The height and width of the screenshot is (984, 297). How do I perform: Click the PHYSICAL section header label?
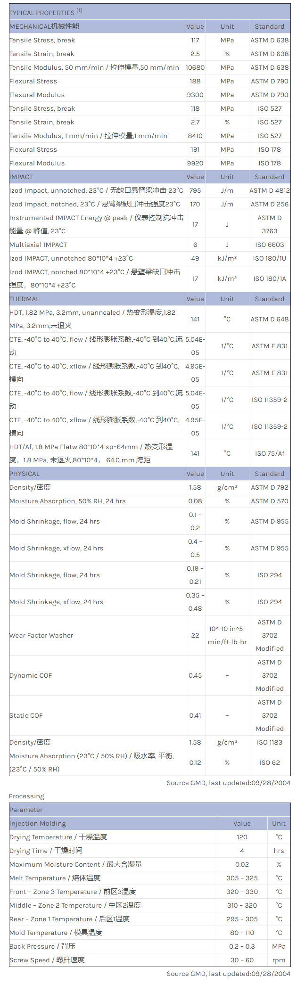[x=25, y=474]
